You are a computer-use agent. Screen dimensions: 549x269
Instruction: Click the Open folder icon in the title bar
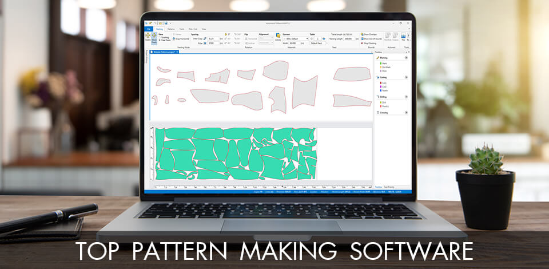click(x=160, y=23)
